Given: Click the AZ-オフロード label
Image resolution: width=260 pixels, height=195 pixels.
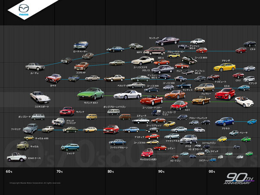Looking at the screenshot, I should (195, 149).
